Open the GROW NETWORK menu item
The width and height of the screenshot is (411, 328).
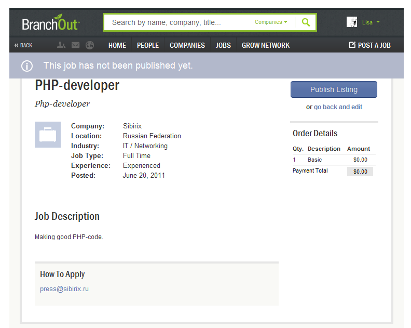click(x=266, y=45)
